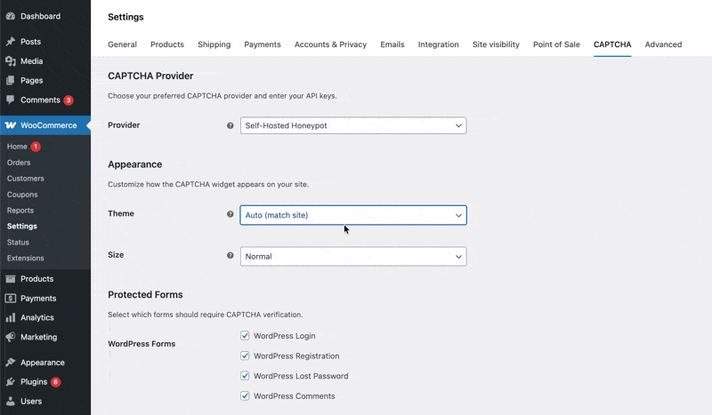The image size is (712, 415).
Task: Click the Marketing megaphone icon
Action: click(10, 337)
